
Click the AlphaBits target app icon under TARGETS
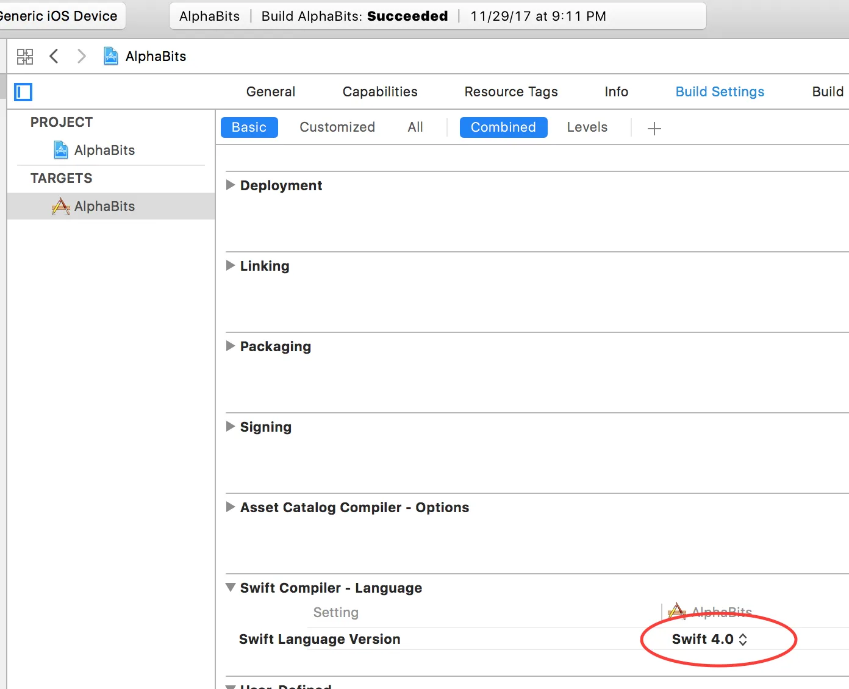coord(61,206)
